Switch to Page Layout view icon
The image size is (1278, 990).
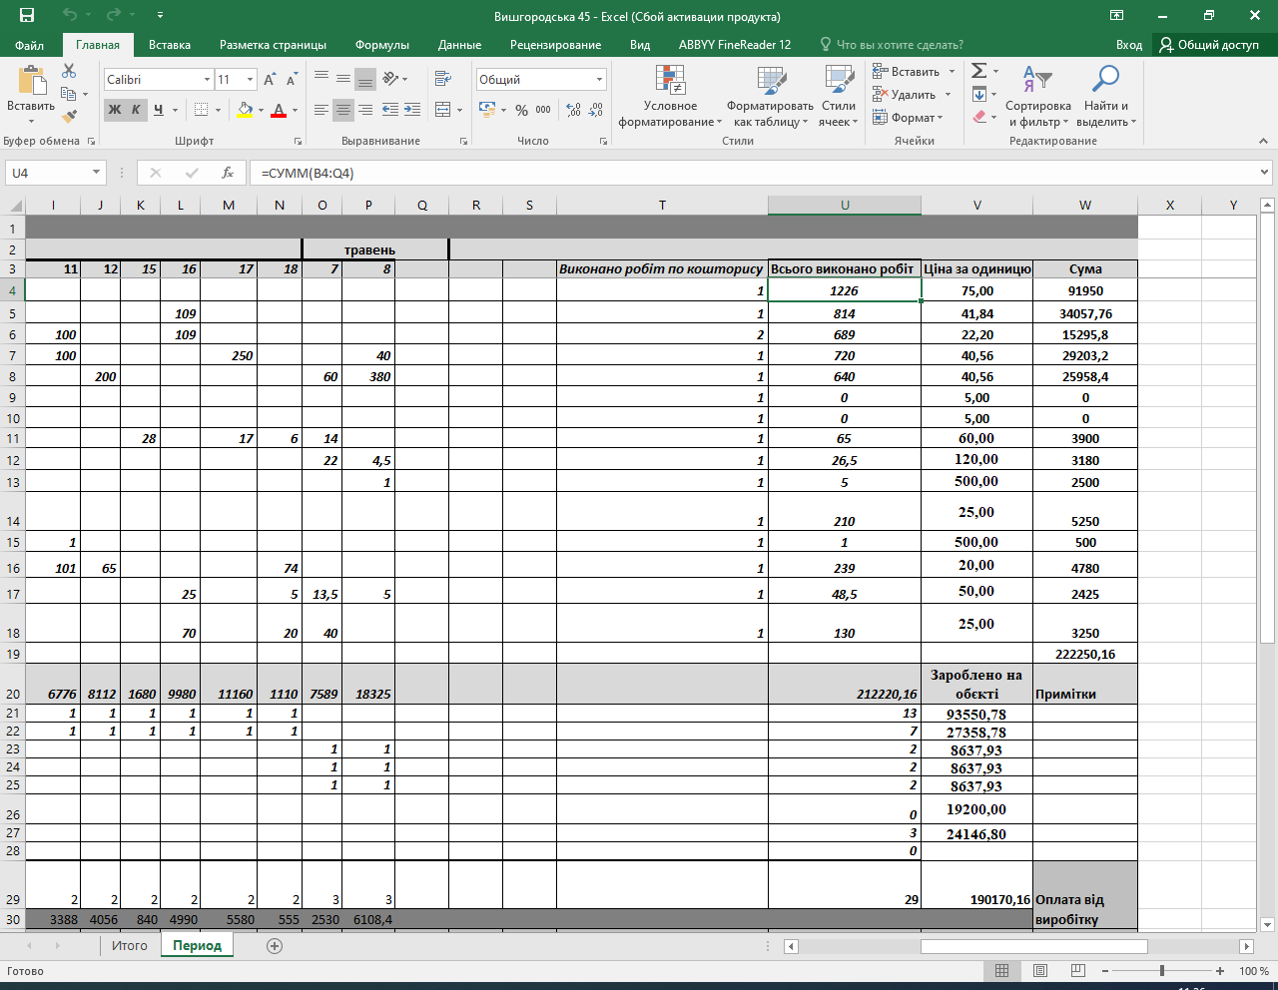tap(1040, 970)
